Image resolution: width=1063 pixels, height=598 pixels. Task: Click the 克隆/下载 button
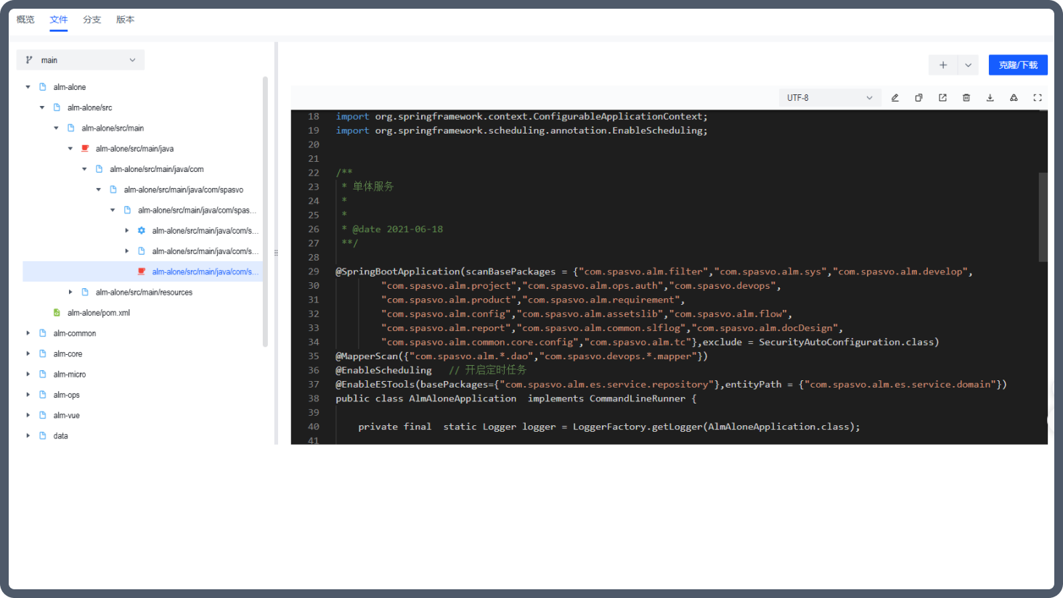click(1018, 65)
